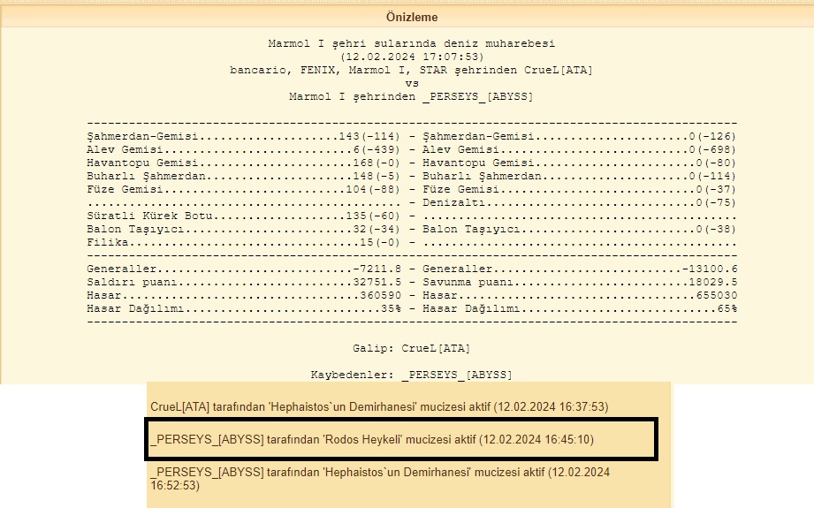
Task: Click the Hasar Dağılımı value 35%
Action: point(391,308)
